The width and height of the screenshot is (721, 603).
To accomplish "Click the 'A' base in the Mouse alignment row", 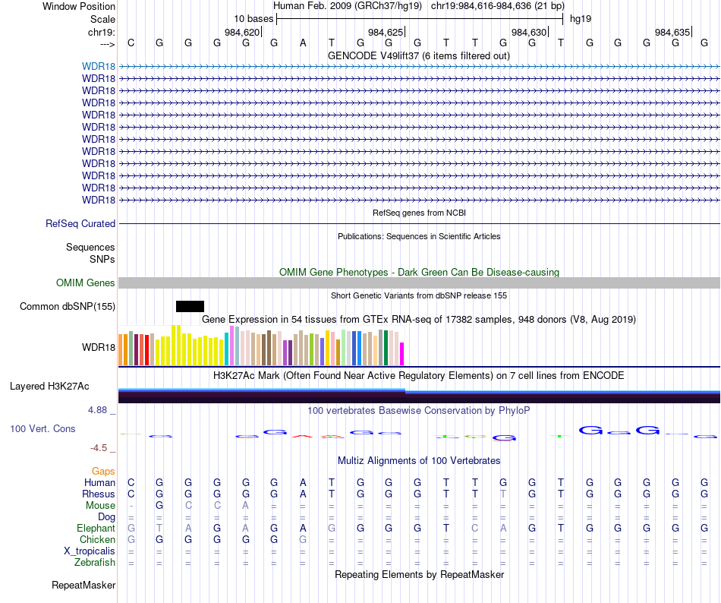I will coord(246,506).
